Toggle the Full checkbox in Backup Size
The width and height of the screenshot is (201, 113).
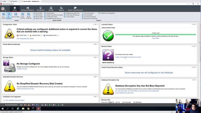[117, 102]
